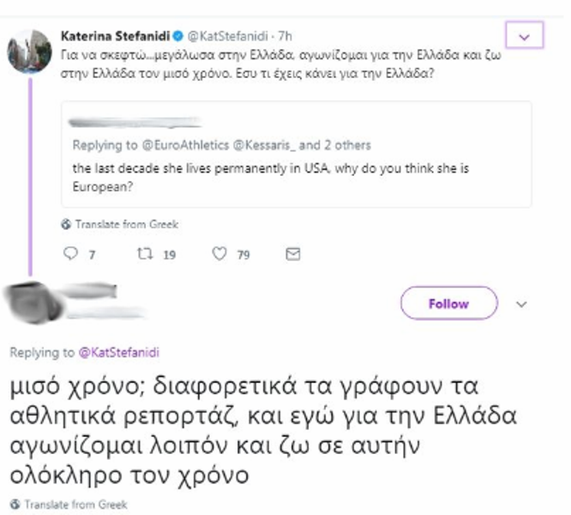Retweet Katerina Stefanidi's tweet

[x=145, y=254]
